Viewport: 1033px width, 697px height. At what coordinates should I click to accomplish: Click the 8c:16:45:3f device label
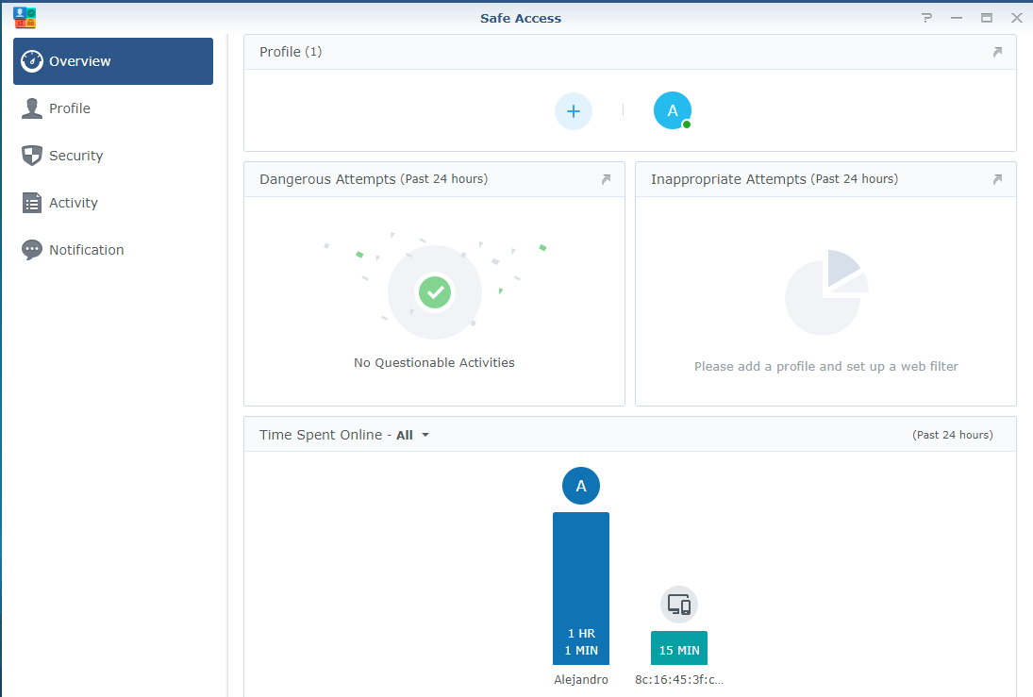[678, 680]
